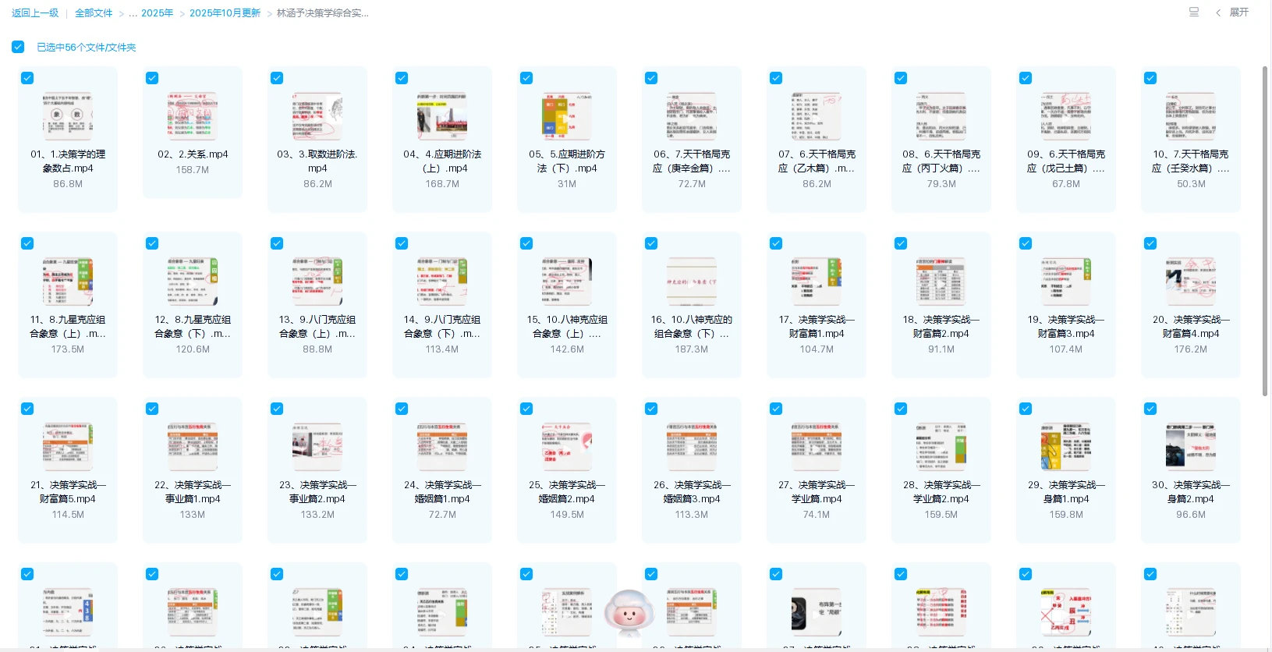The height and width of the screenshot is (652, 1272).
Task: Click file name 04、4.应期进阶法（上）.mp4
Action: pos(442,161)
